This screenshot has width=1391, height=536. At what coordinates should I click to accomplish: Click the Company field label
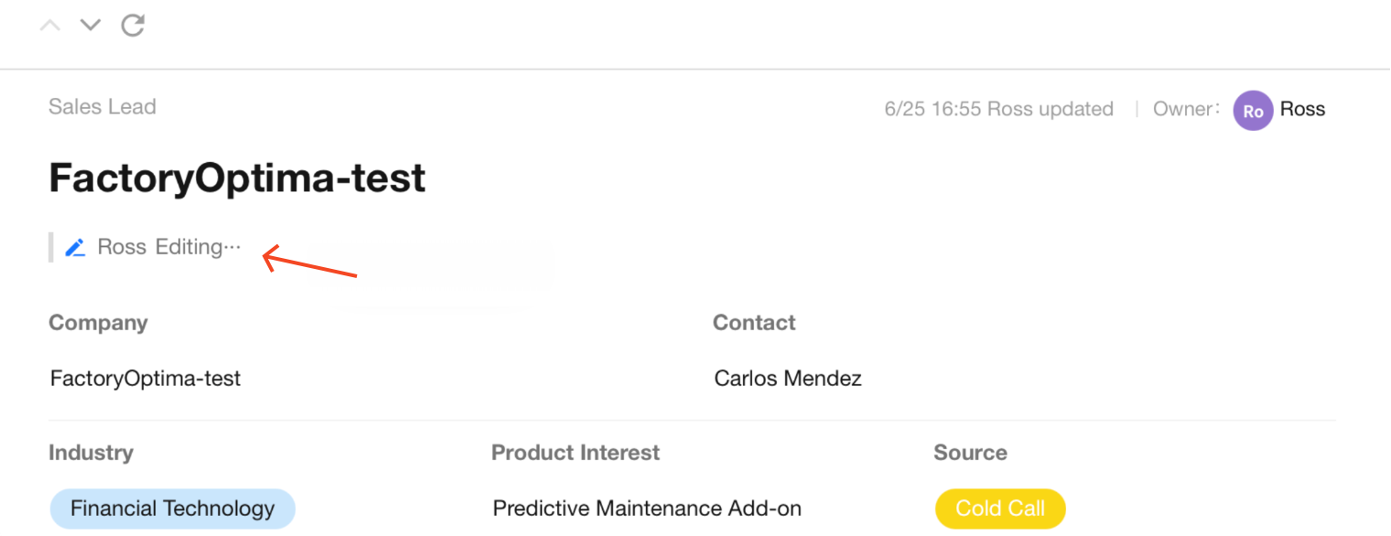click(98, 323)
